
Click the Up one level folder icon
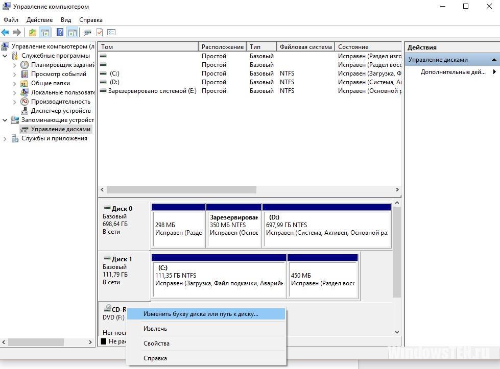(33, 32)
